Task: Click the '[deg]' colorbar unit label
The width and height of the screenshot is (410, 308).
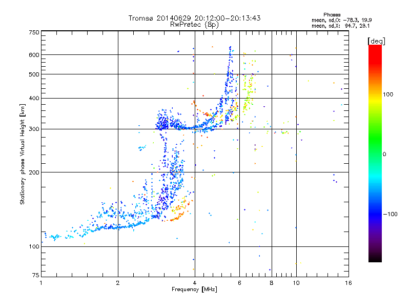Action: pyautogui.click(x=376, y=41)
